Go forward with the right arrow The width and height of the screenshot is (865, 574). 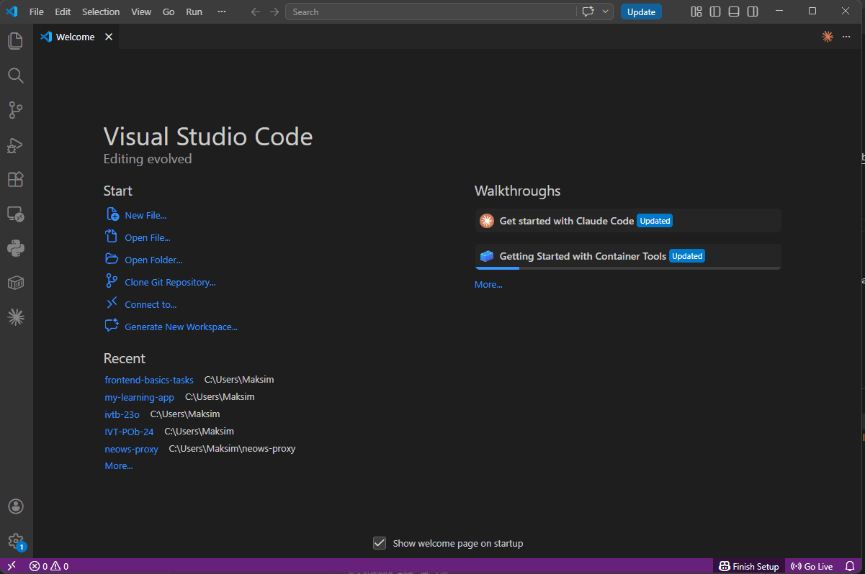click(x=274, y=12)
